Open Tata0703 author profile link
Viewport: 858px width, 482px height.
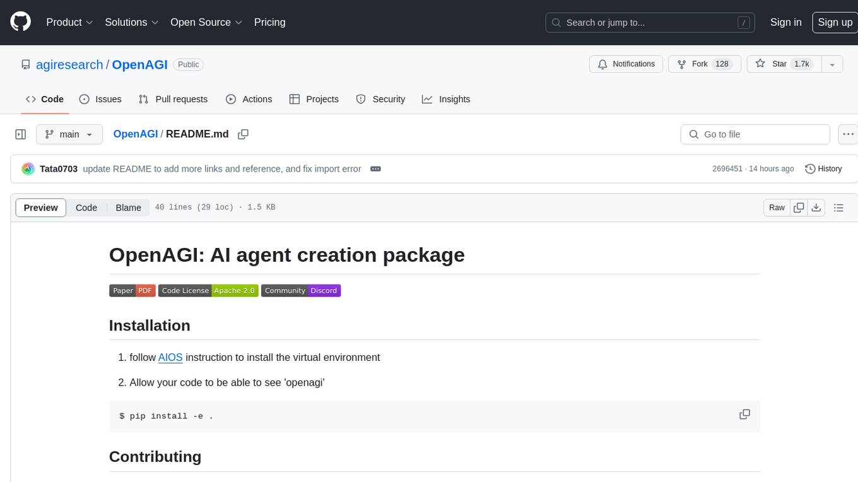59,169
